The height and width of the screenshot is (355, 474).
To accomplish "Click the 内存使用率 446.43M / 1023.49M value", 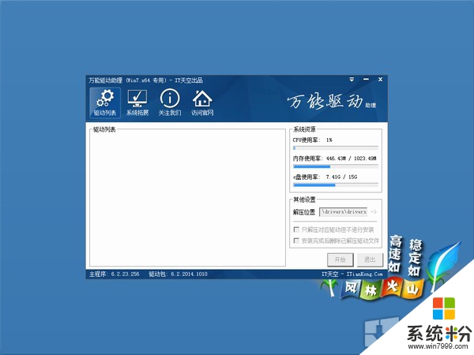I will coord(352,159).
